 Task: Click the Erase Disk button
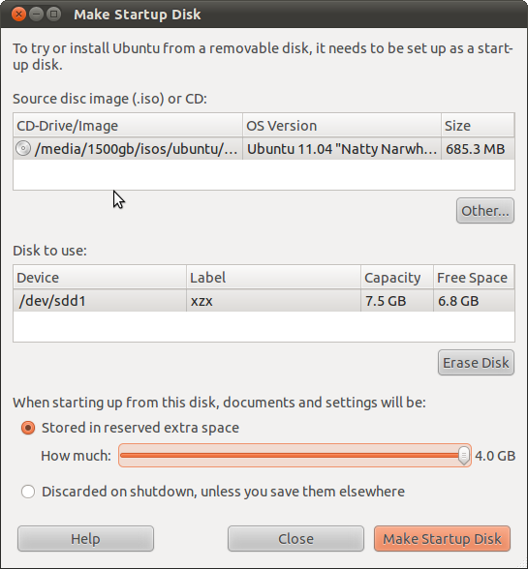click(476, 363)
